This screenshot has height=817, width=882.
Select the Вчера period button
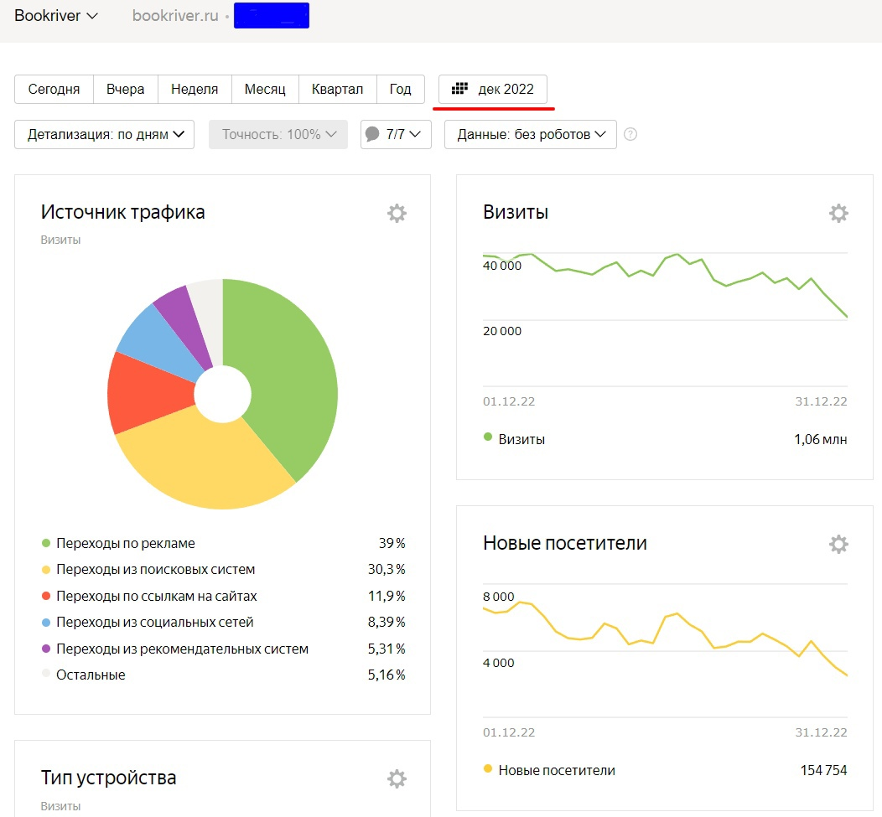[x=125, y=90]
